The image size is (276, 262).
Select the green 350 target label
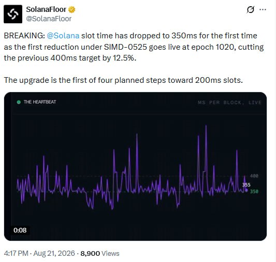tap(254, 191)
